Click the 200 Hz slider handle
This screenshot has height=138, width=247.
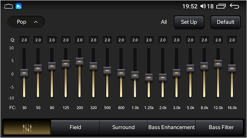79,62
